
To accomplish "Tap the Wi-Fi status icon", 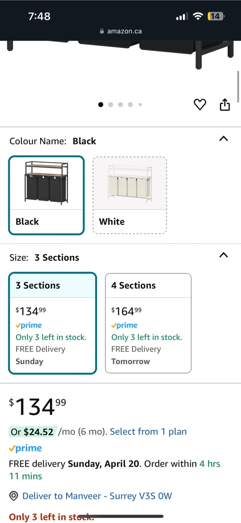I will [198, 16].
